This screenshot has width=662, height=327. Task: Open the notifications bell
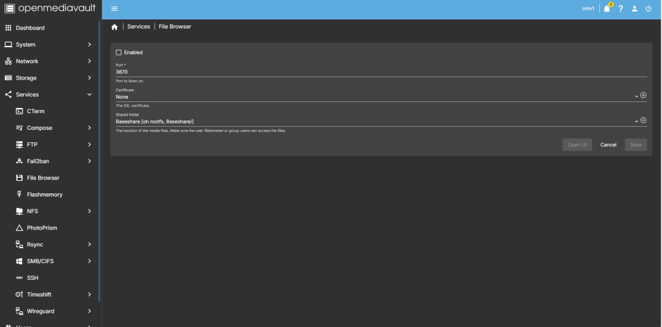(606, 9)
